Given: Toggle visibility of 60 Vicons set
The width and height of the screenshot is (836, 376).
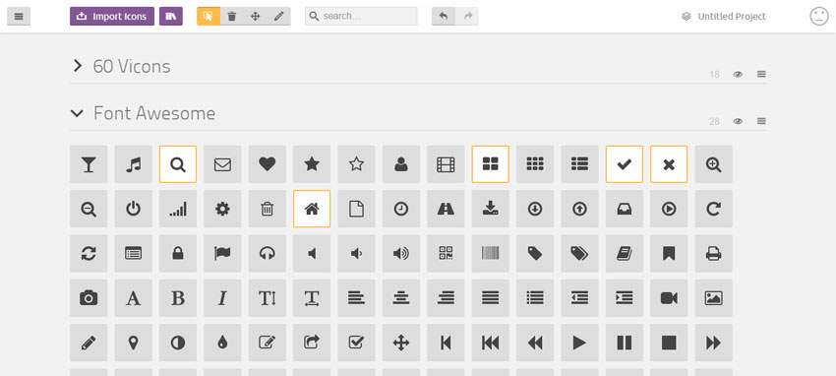Looking at the screenshot, I should click(x=738, y=75).
